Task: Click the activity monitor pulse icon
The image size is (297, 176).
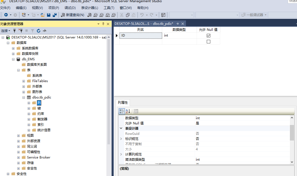Action: coord(45,31)
